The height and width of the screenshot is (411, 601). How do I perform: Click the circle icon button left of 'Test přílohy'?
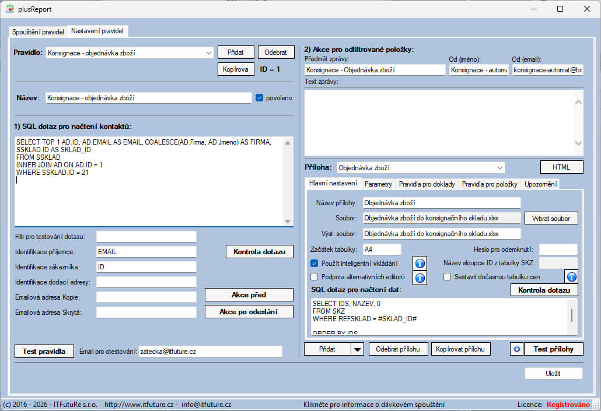516,349
